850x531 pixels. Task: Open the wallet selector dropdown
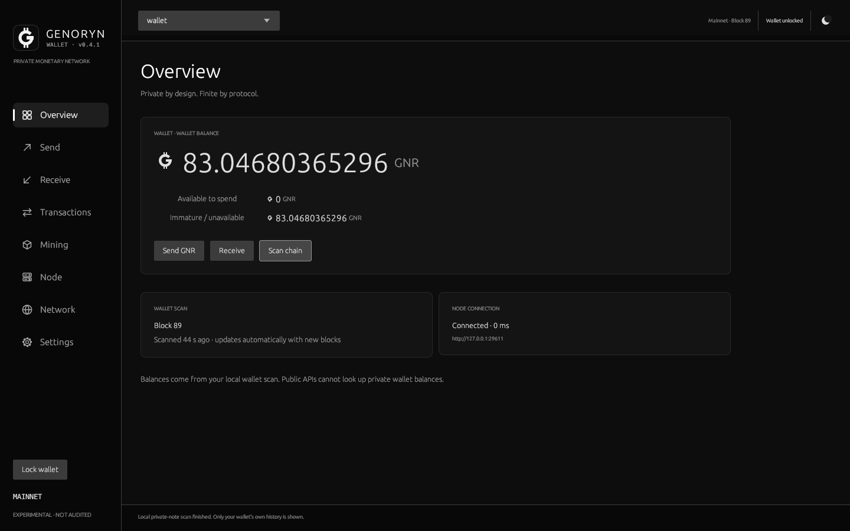[x=209, y=21]
